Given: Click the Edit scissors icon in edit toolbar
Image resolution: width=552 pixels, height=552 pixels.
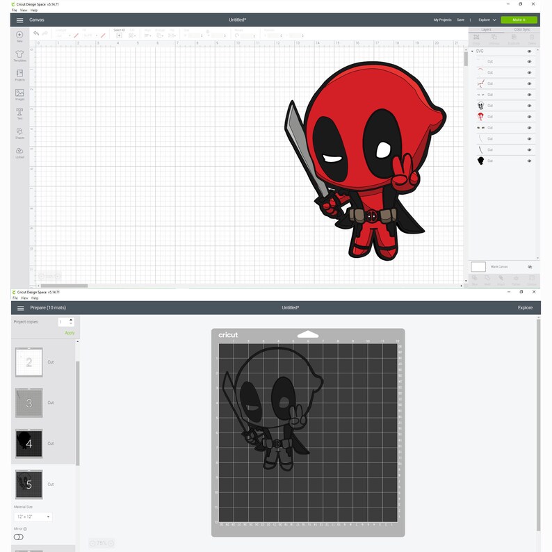Looking at the screenshot, I should [x=131, y=35].
